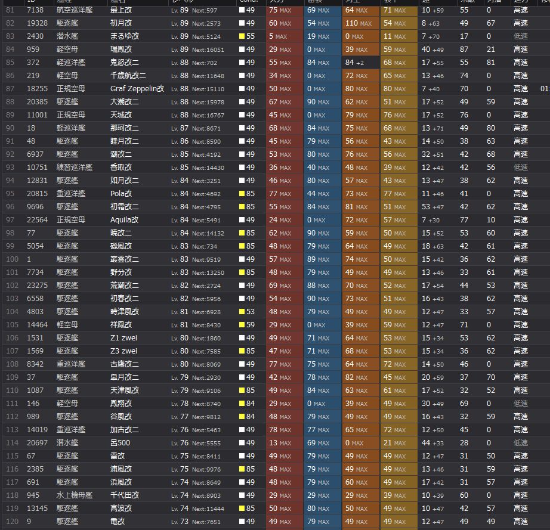Click yellow condition square in Pola改 row
The width and height of the screenshot is (550, 530).
[242, 194]
